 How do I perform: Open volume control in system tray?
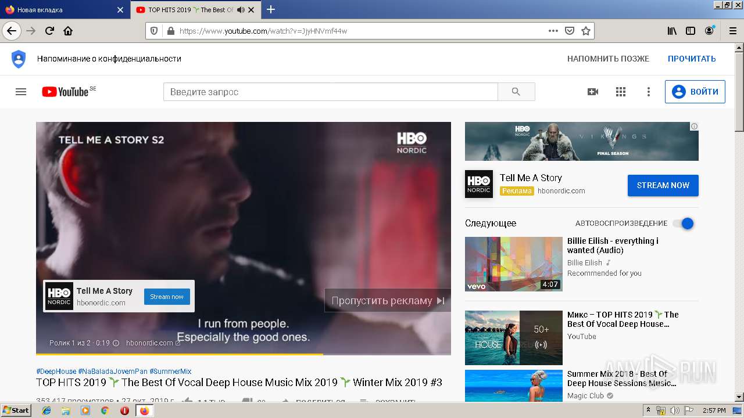click(x=674, y=410)
